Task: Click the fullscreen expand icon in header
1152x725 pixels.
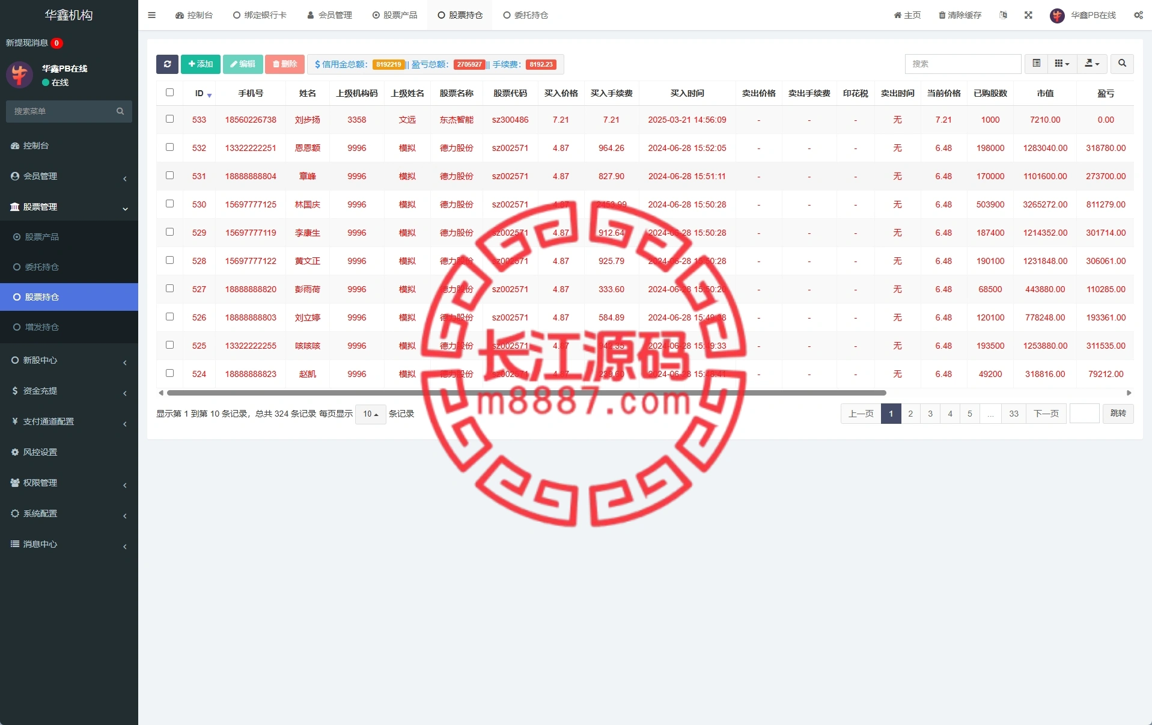Action: tap(1028, 15)
